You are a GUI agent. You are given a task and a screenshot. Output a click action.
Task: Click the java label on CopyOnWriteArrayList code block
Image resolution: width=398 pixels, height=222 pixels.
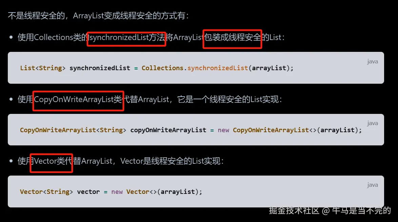coord(372,123)
